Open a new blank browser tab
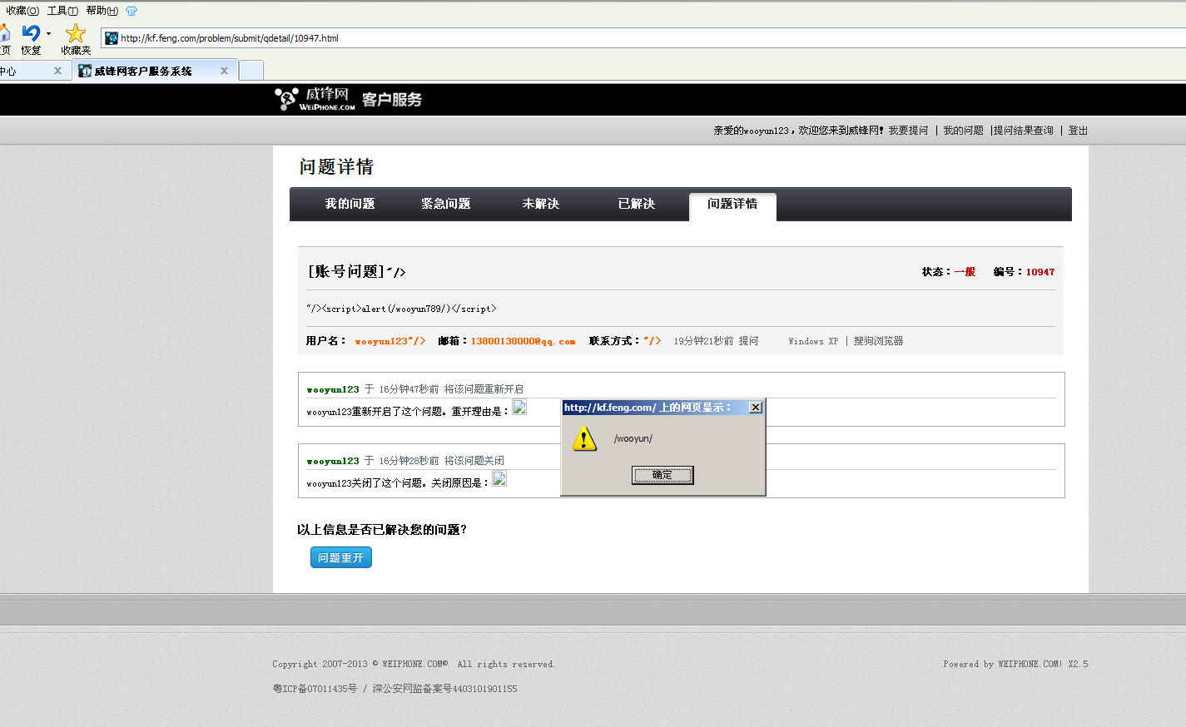1186x727 pixels. pyautogui.click(x=251, y=71)
